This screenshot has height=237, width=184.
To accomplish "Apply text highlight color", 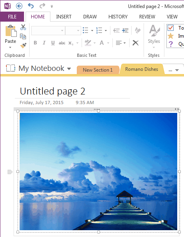I will (88, 43).
